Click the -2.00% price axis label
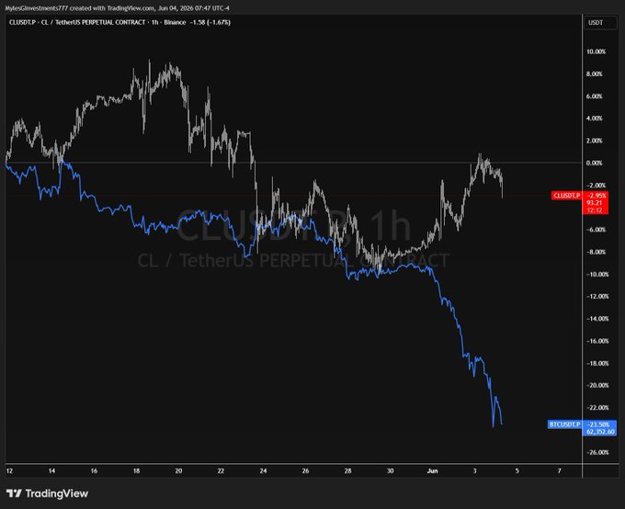 point(596,186)
